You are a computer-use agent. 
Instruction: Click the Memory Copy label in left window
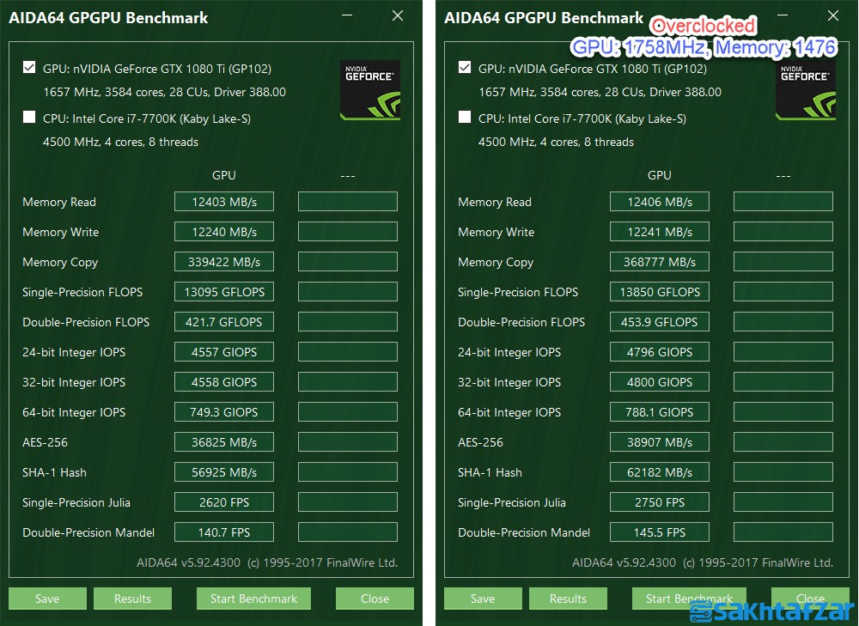point(60,263)
